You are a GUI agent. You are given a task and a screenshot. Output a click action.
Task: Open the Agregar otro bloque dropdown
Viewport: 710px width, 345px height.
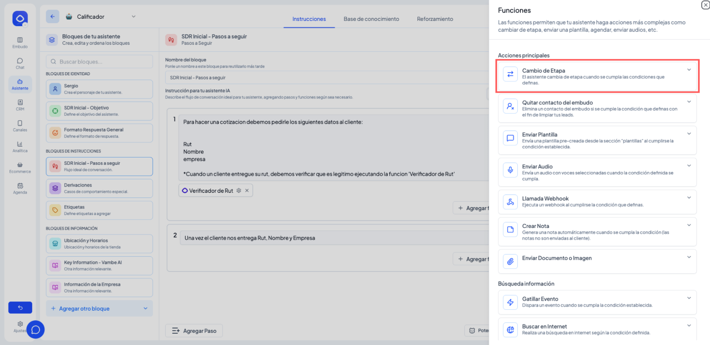[x=145, y=308]
